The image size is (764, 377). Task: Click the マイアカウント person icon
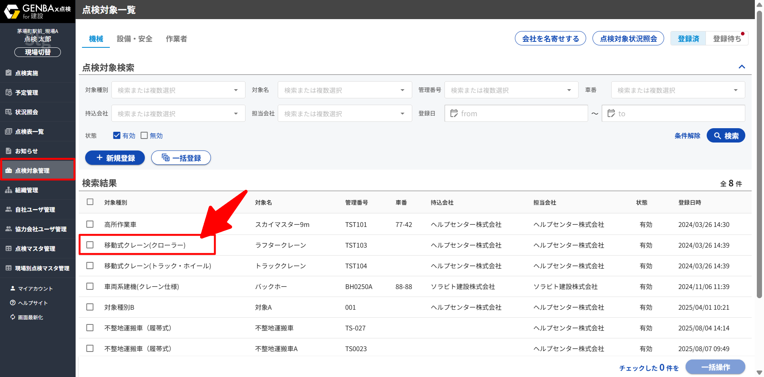[x=13, y=289]
